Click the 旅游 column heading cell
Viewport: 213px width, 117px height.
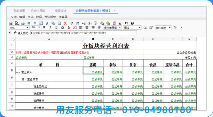[93, 63]
